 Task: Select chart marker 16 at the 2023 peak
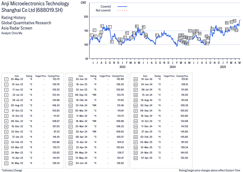click(x=136, y=27)
